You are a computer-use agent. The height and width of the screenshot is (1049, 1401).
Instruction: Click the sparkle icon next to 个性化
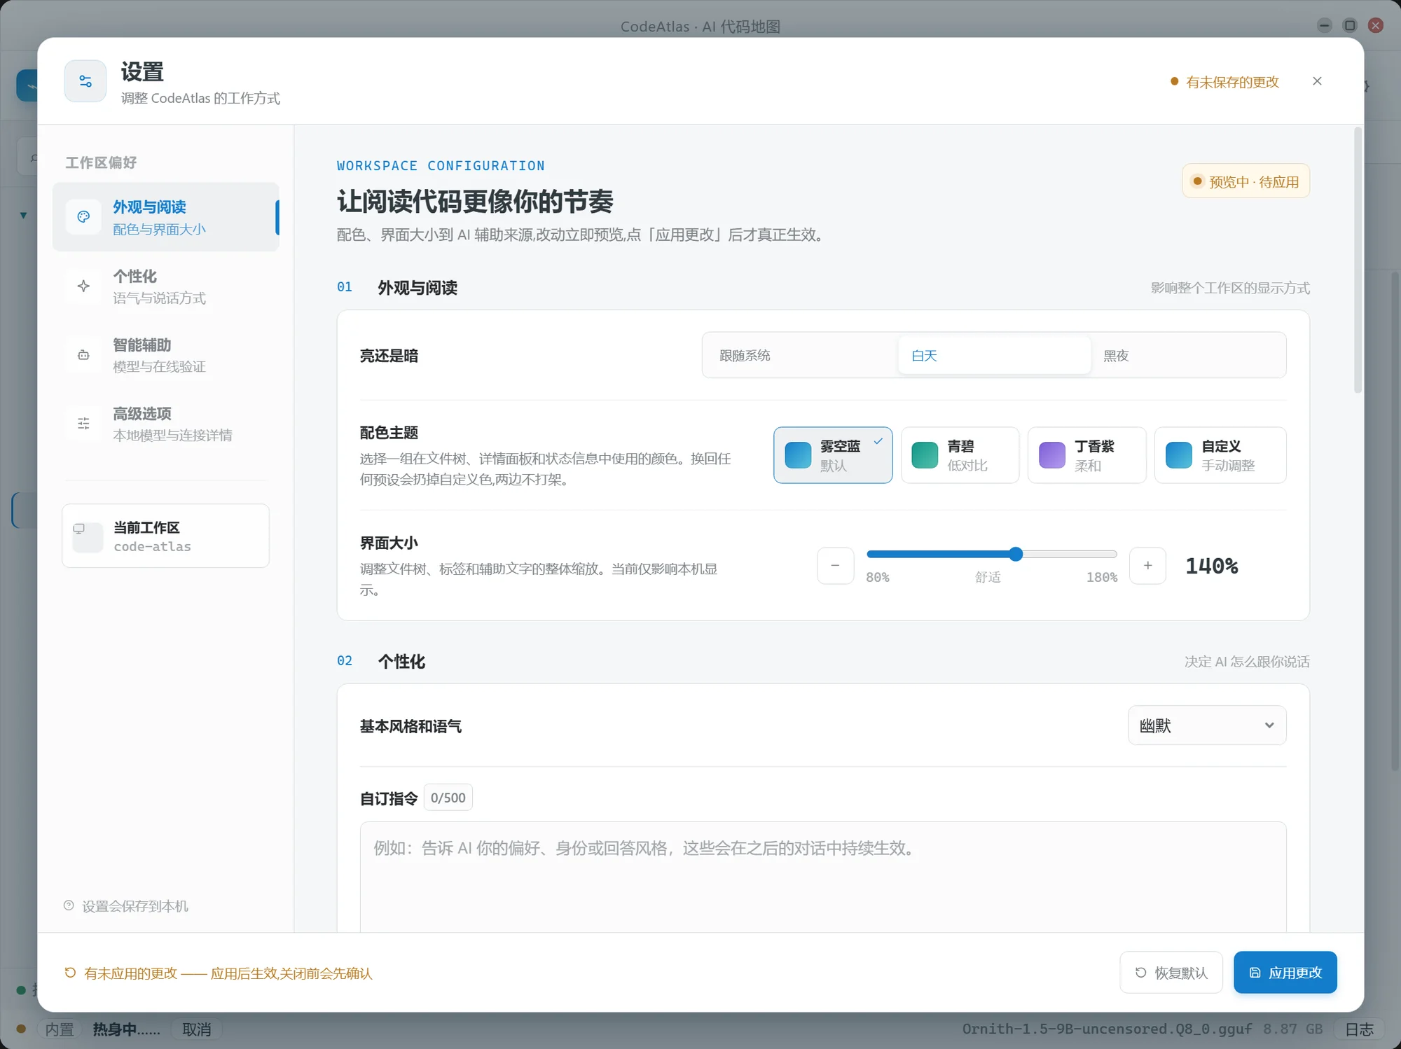(83, 286)
